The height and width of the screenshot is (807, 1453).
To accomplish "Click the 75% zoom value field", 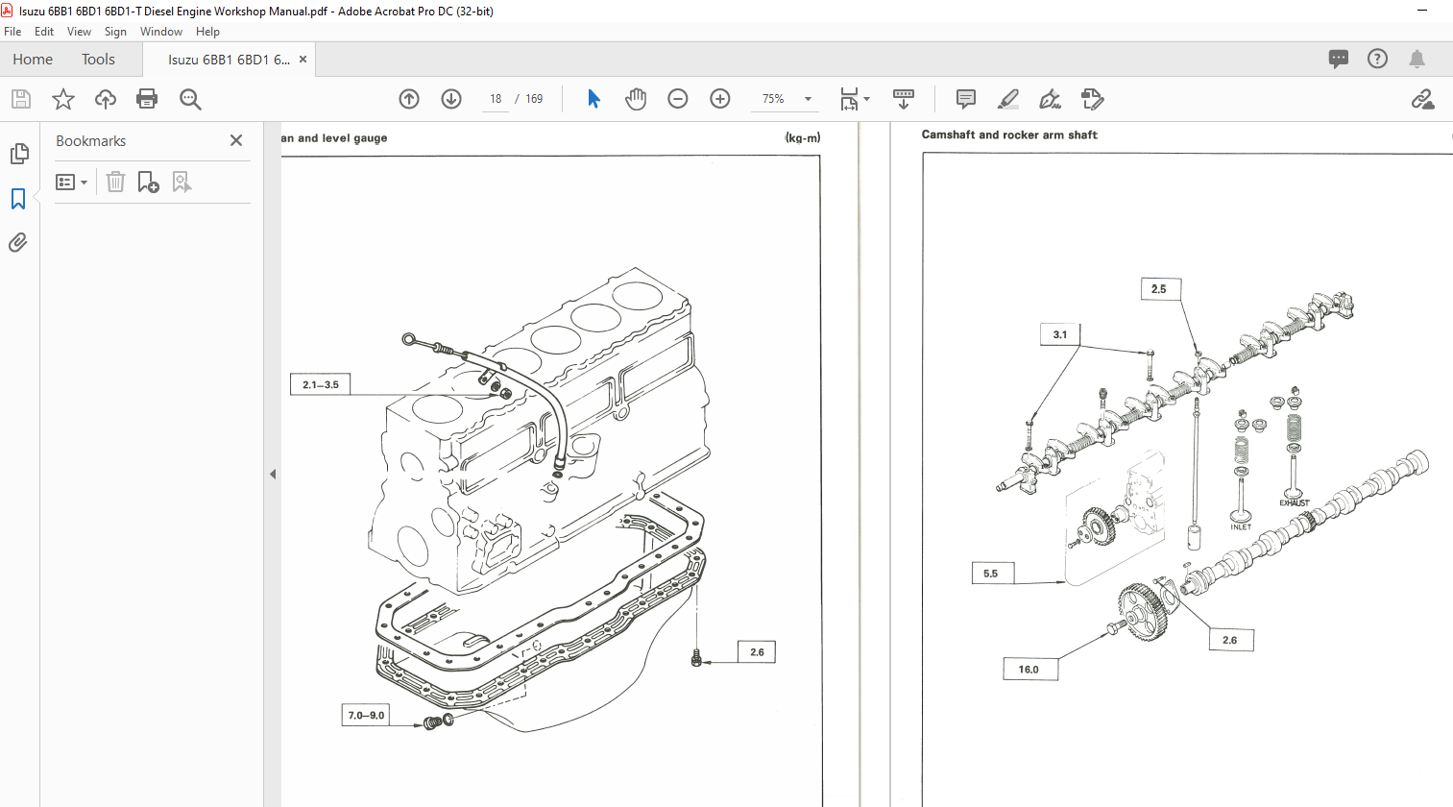I will (x=773, y=99).
